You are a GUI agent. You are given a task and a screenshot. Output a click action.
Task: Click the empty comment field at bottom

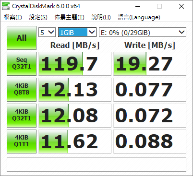coord(96,164)
